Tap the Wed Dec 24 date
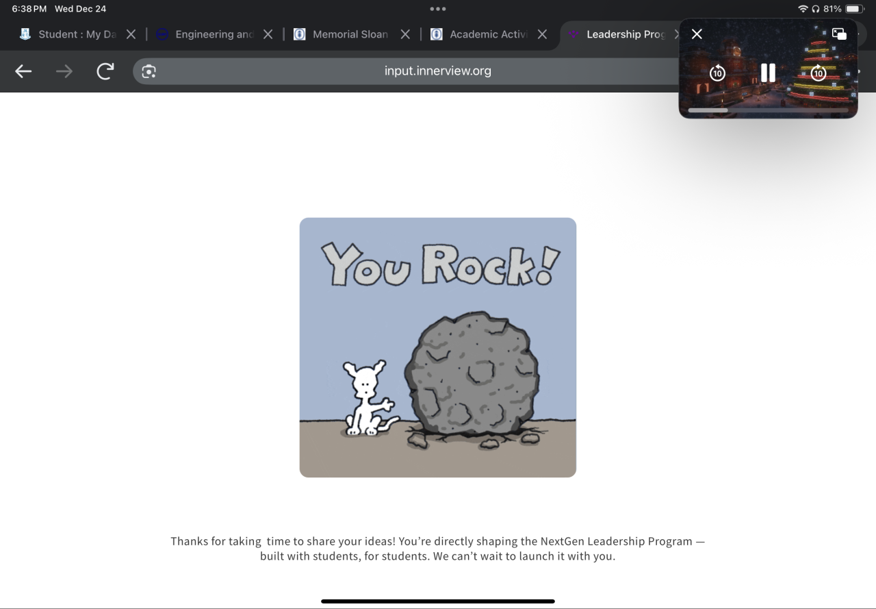The image size is (876, 609). pyautogui.click(x=80, y=9)
